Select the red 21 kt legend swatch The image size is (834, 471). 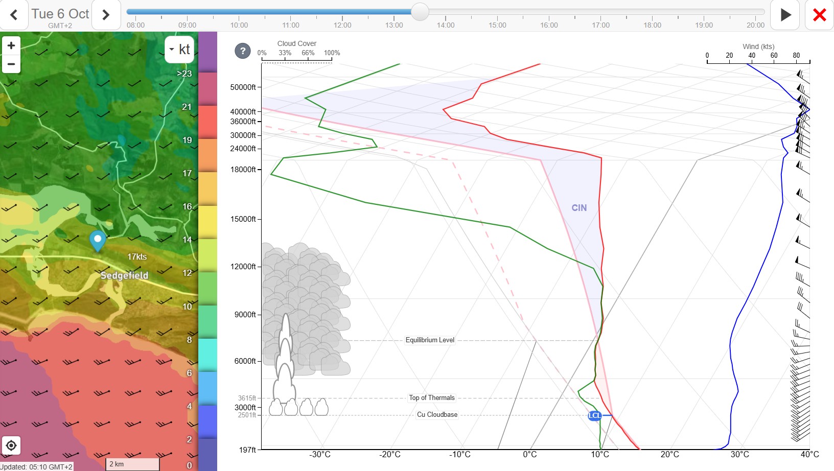point(207,122)
